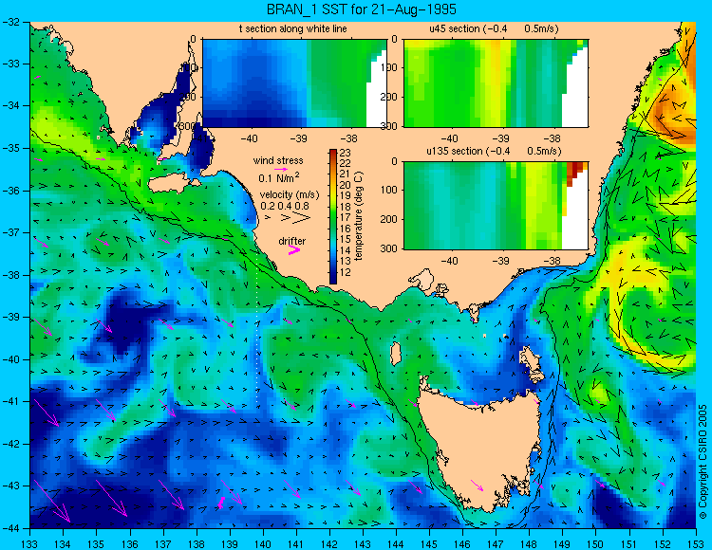Select latitude label -35 on main axis

10,148
